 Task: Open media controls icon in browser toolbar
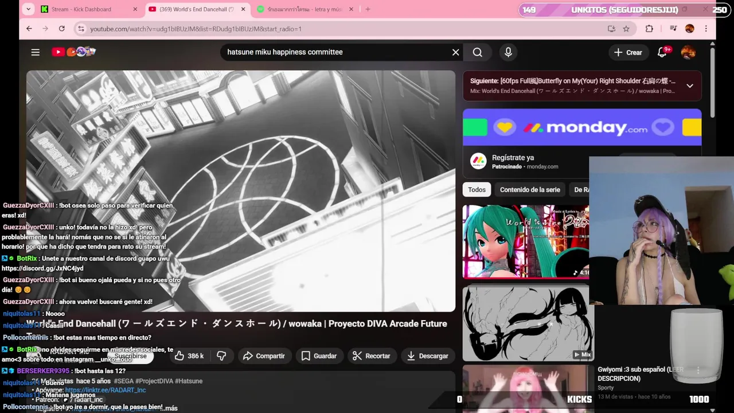(673, 29)
